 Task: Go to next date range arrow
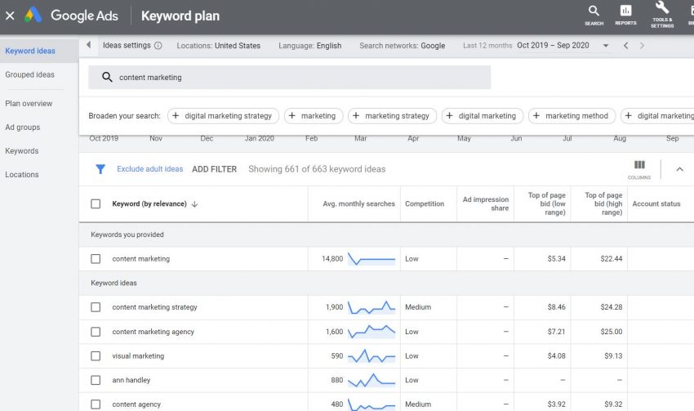point(642,46)
